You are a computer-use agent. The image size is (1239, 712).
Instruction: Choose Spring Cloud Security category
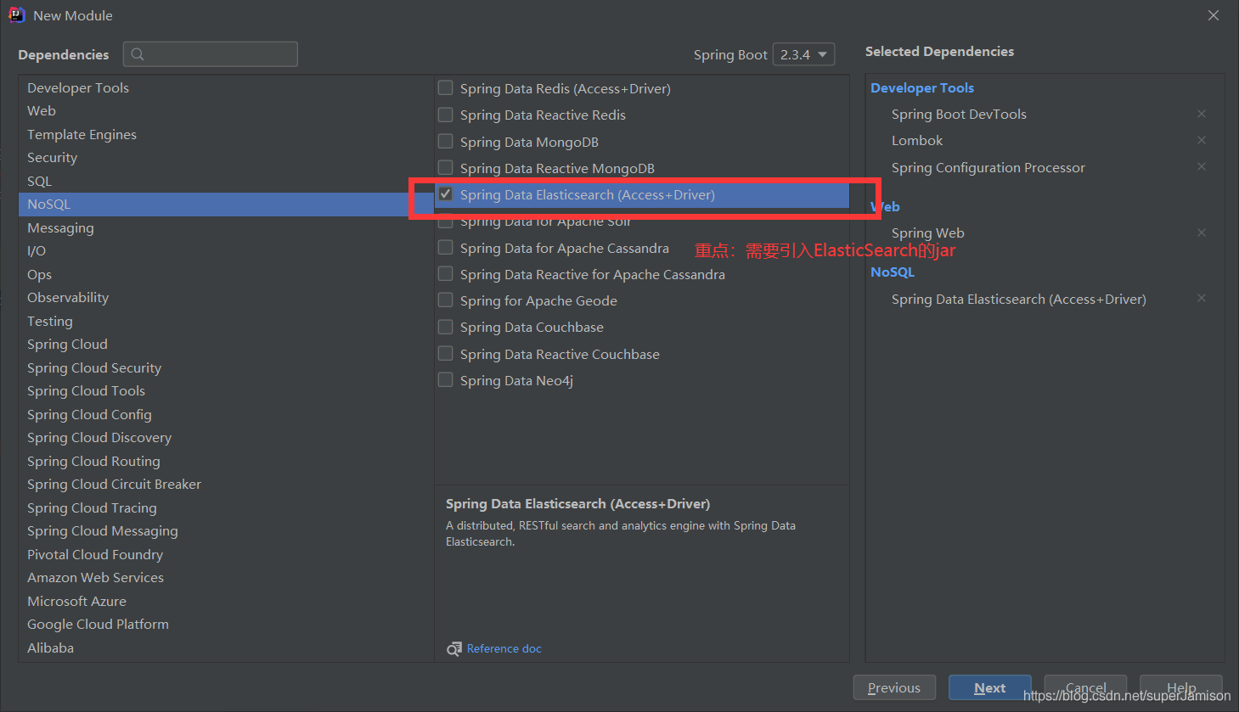[x=226, y=367]
